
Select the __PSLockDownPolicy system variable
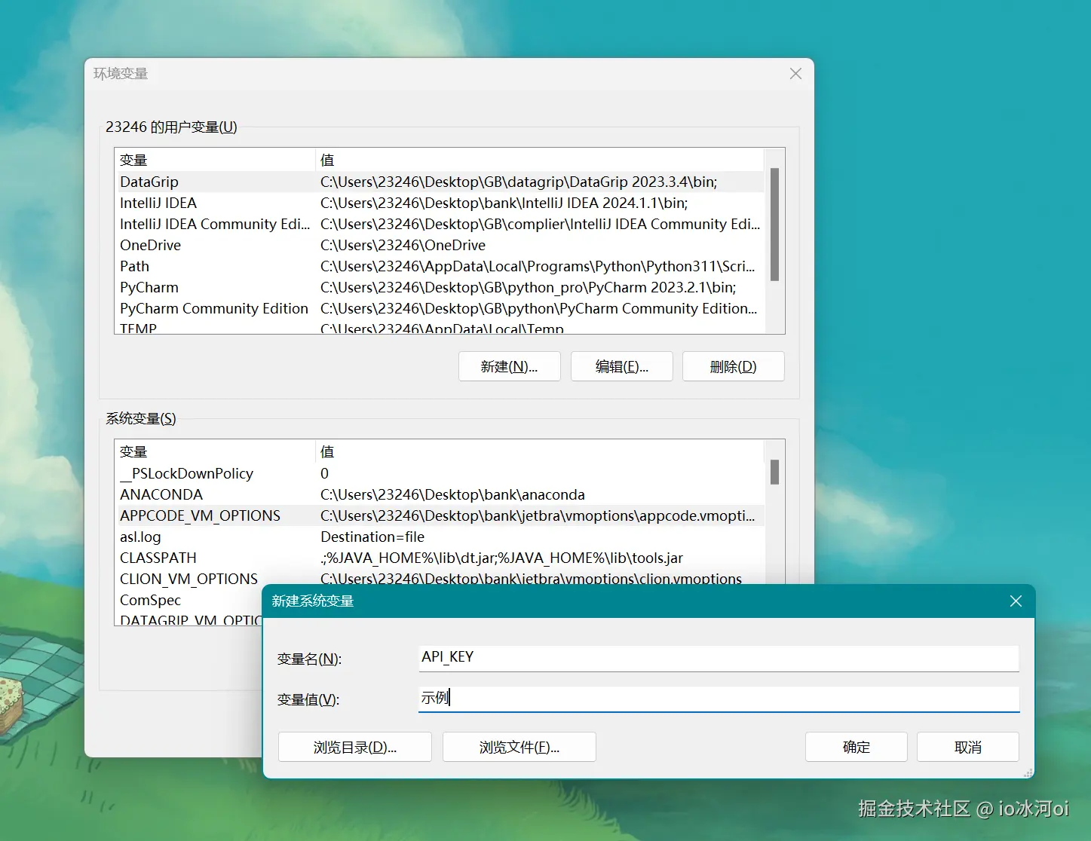pos(440,473)
